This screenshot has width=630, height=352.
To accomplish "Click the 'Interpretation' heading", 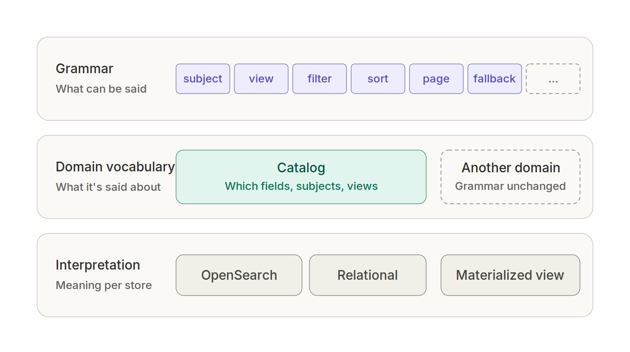I will pyautogui.click(x=98, y=265).
